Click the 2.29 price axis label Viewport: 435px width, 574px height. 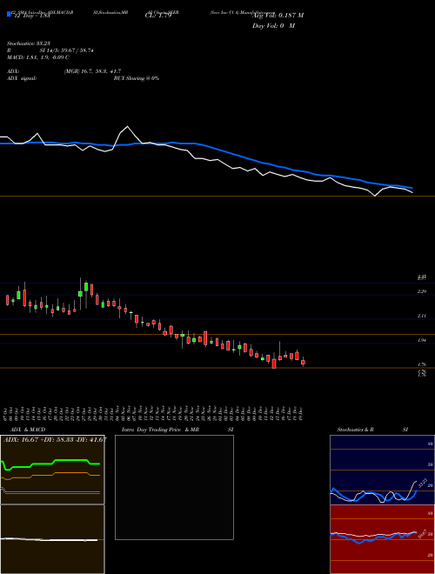(x=421, y=291)
